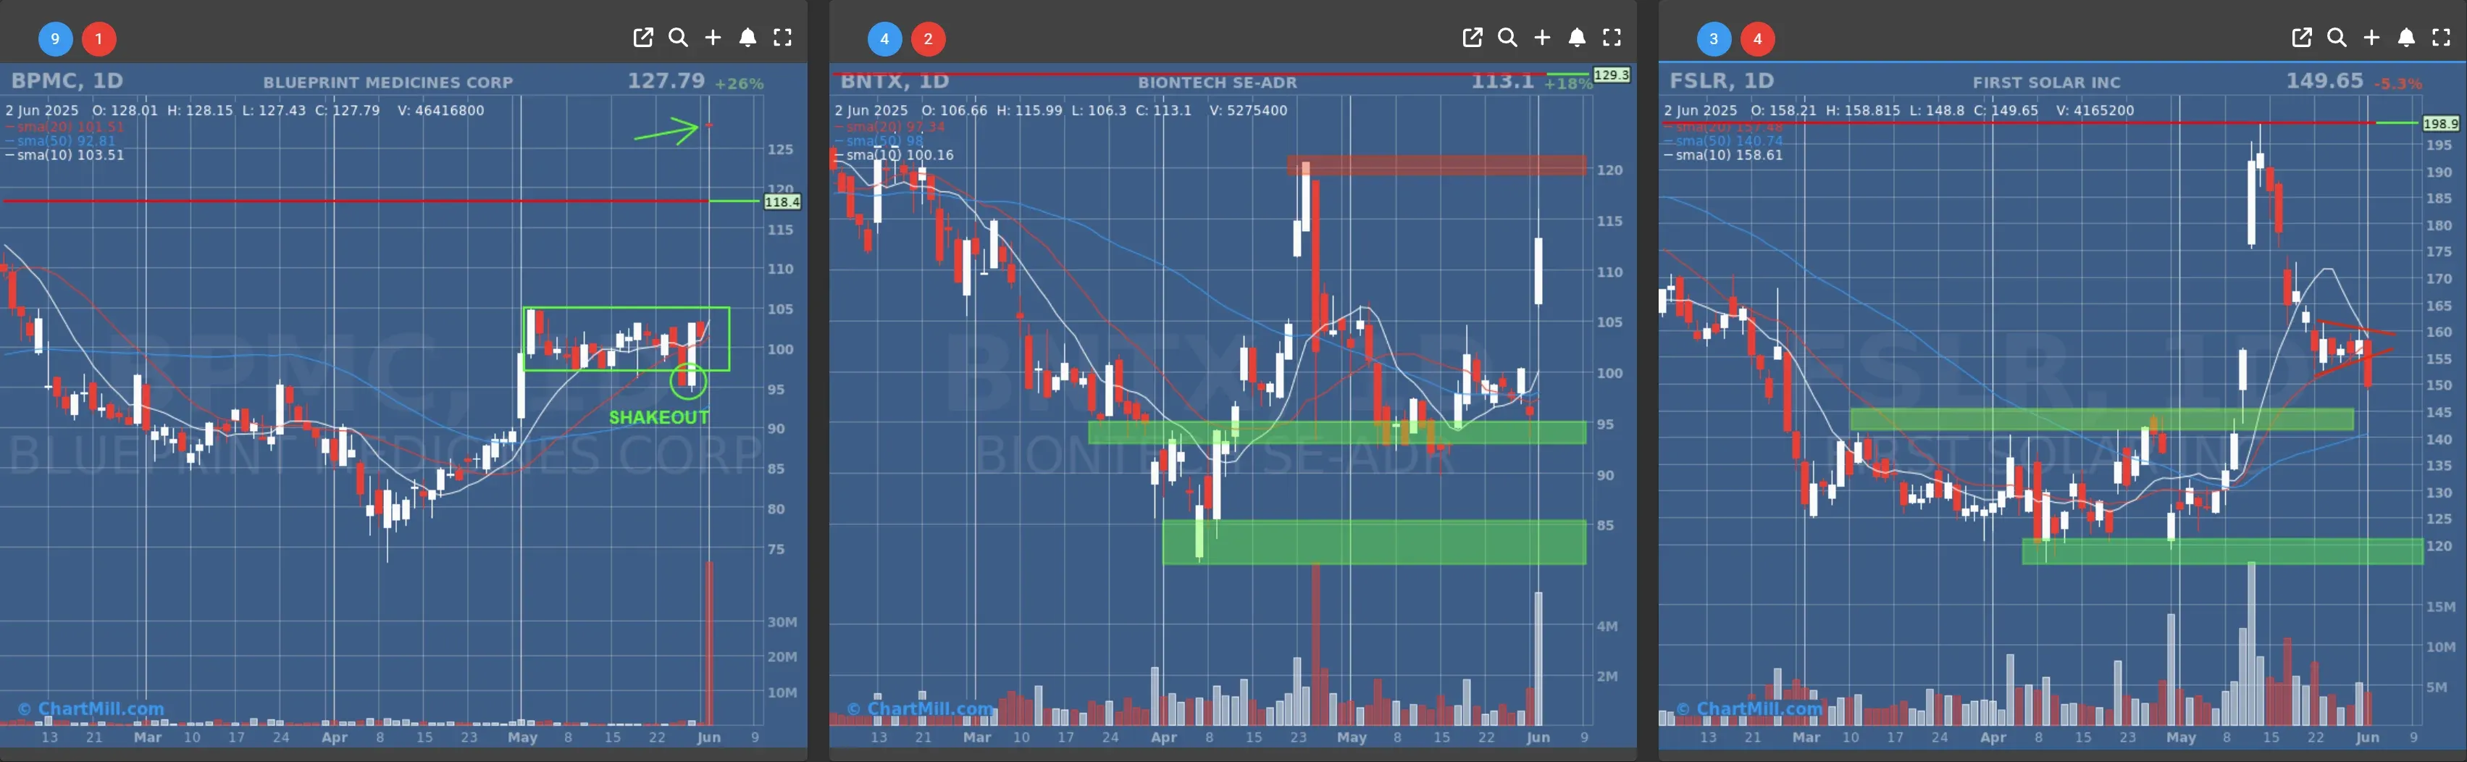
Task: Click the BNTX, 1D ticker title
Action: pos(895,81)
